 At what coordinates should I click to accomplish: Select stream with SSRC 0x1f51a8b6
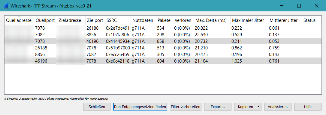163,35
